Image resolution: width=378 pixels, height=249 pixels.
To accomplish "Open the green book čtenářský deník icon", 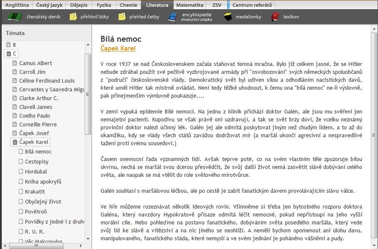I will tap(15, 17).
